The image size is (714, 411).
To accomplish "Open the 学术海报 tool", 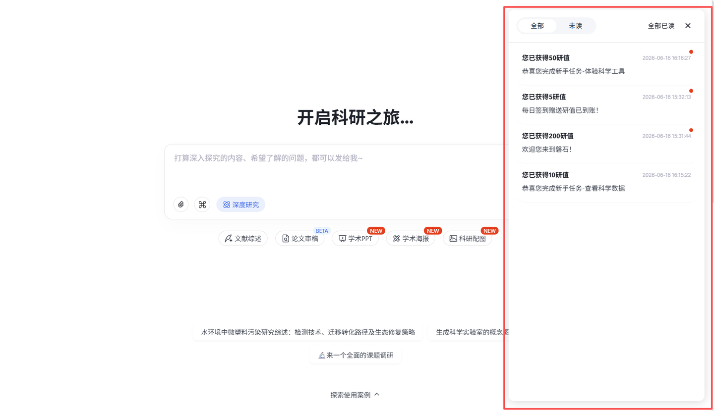I will 411,238.
